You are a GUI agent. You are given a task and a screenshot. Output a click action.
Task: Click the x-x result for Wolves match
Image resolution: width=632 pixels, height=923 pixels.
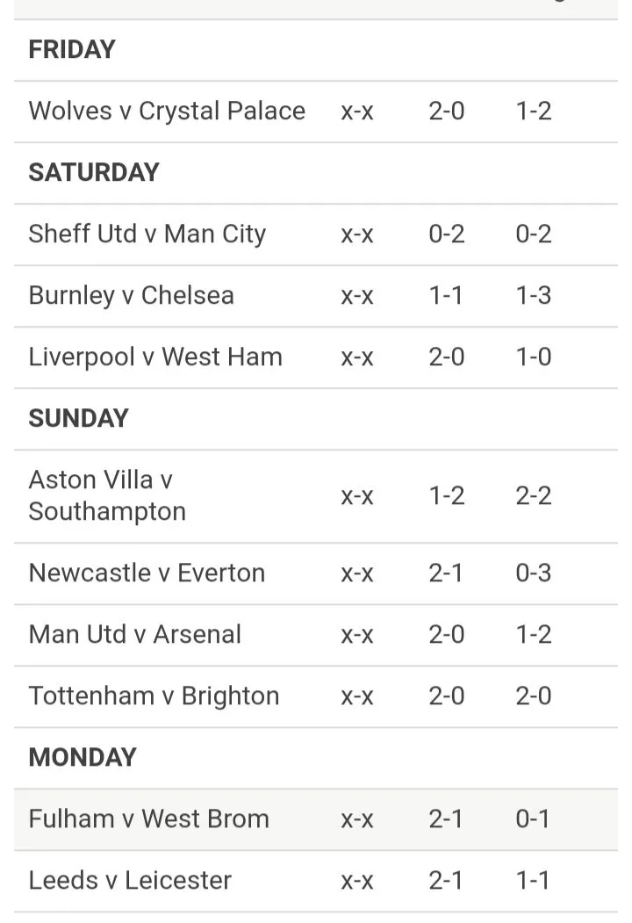click(x=357, y=112)
